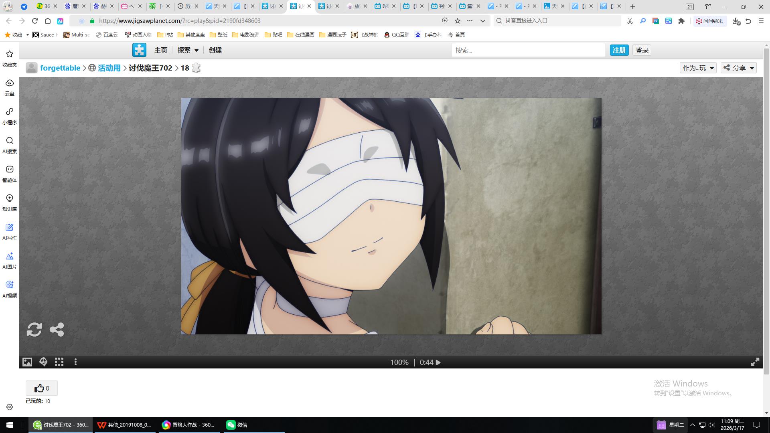The width and height of the screenshot is (770, 433).
Task: Click the 注册 register button
Action: click(x=619, y=50)
